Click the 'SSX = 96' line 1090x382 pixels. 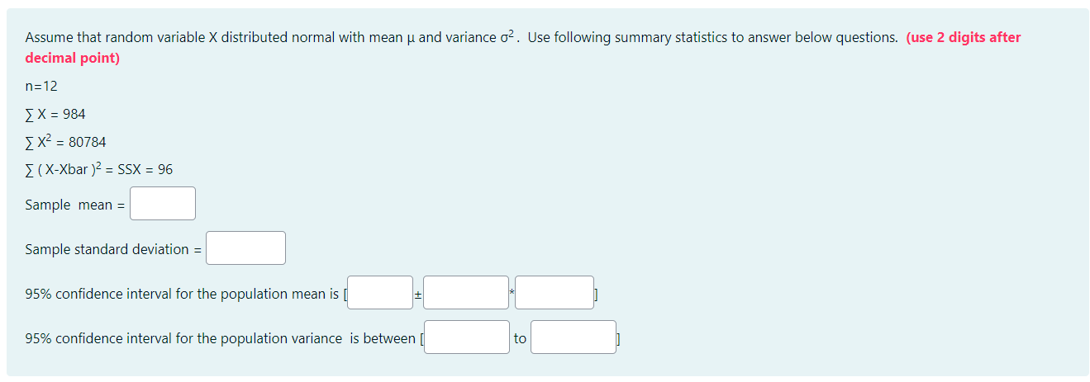(99, 170)
